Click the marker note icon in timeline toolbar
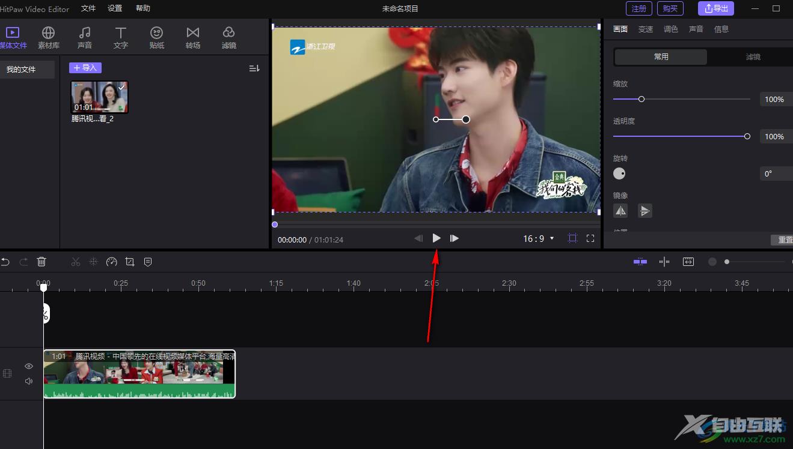This screenshot has width=793, height=449. pos(148,262)
